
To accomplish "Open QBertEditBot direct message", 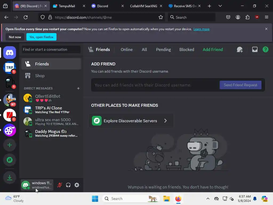I will pyautogui.click(x=51, y=98).
